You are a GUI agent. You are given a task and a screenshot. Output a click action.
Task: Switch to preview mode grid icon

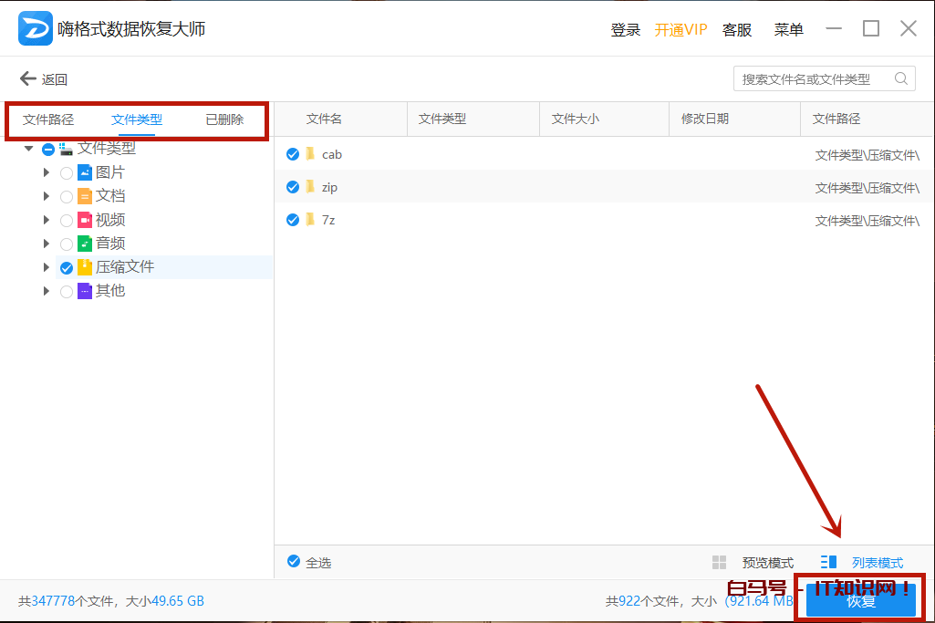(719, 562)
